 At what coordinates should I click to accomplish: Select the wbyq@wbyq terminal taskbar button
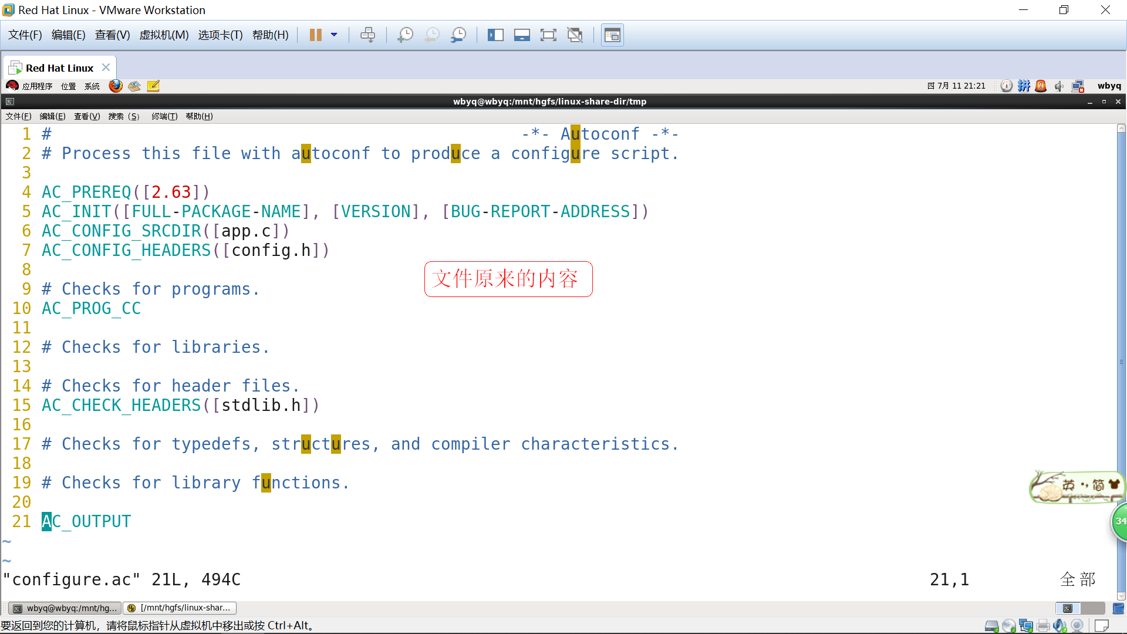(x=65, y=608)
